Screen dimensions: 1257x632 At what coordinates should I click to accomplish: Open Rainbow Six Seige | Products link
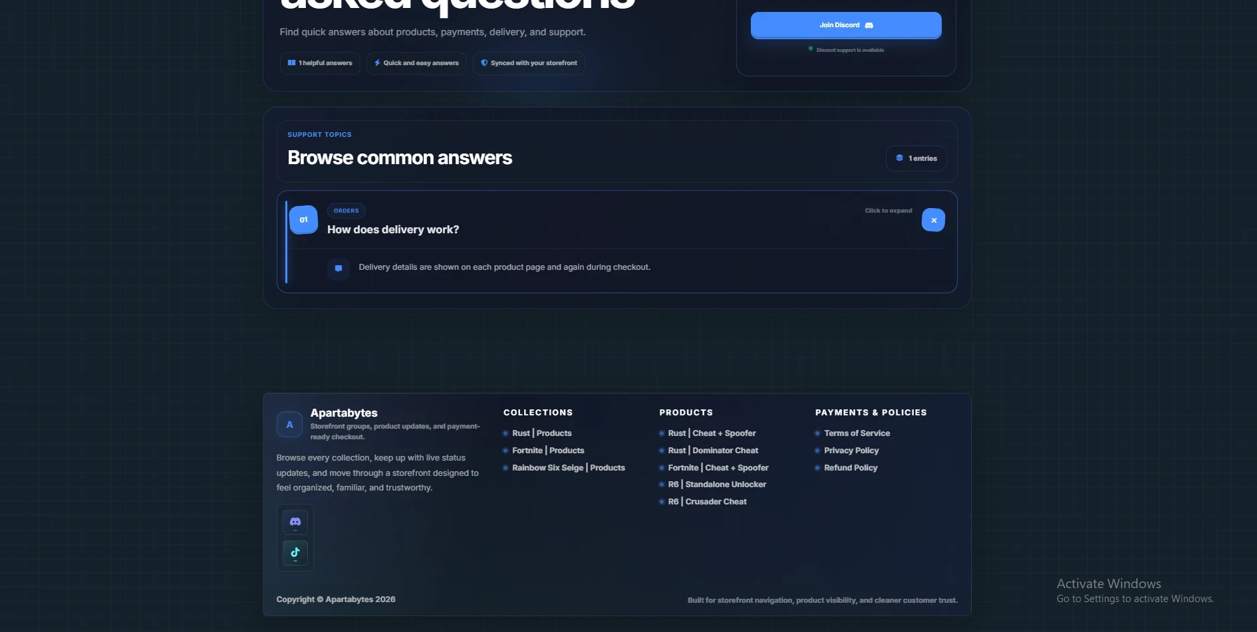[569, 468]
